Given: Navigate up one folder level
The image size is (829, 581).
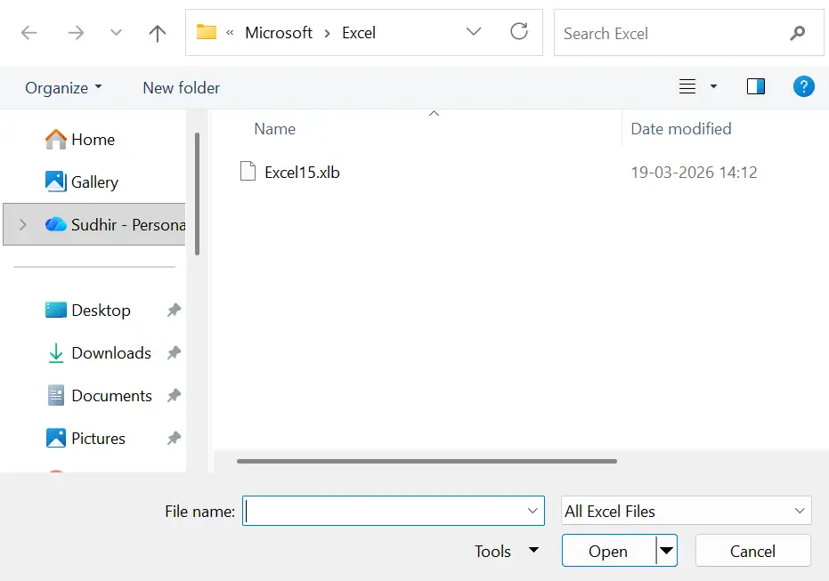Looking at the screenshot, I should click(x=157, y=32).
